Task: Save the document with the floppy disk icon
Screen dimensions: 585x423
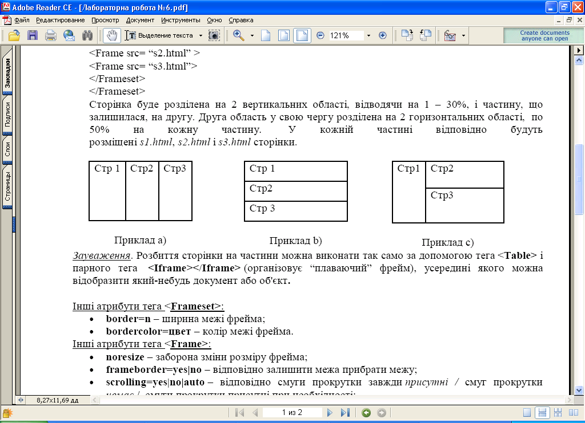Action: click(33, 35)
